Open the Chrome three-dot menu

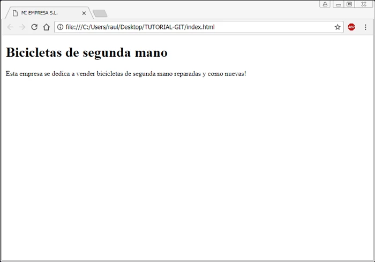point(365,27)
